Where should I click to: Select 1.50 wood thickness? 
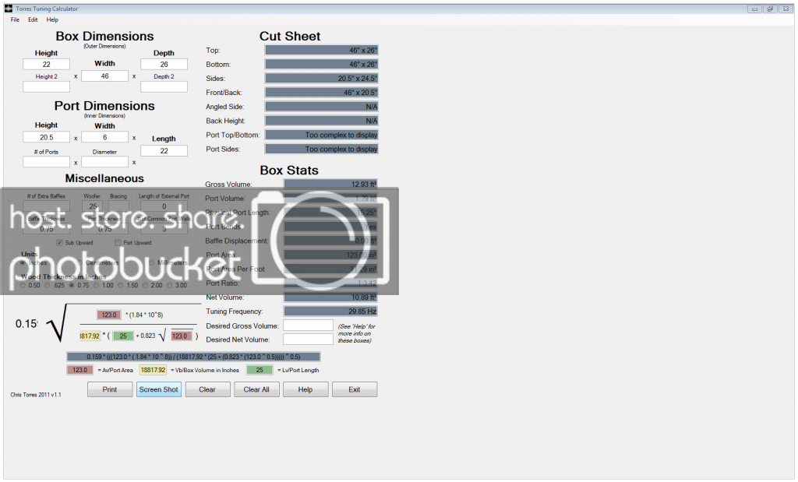(x=121, y=285)
